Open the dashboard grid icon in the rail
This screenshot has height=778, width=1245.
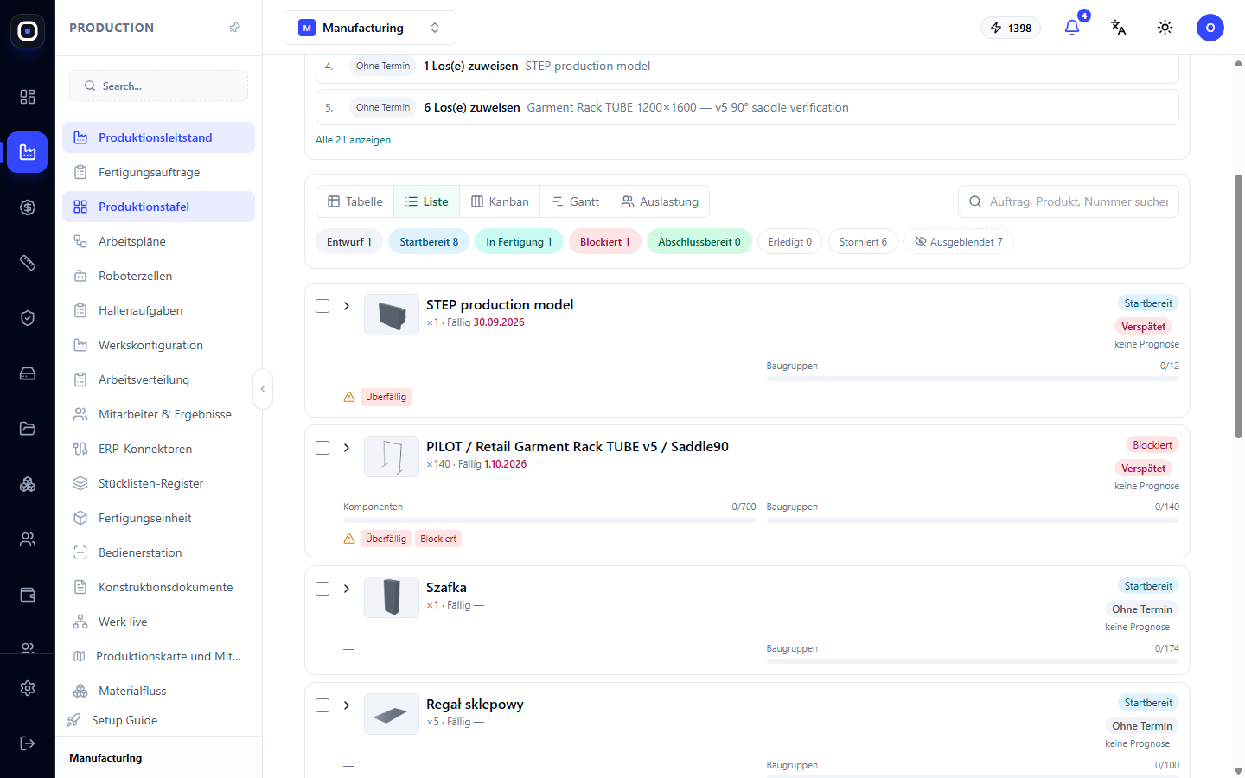pos(28,97)
